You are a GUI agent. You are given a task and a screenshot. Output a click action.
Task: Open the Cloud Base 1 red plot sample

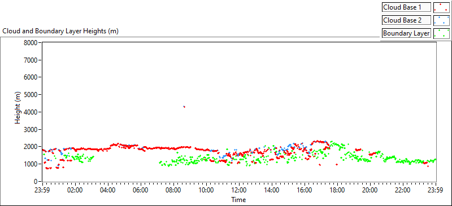[441, 7]
